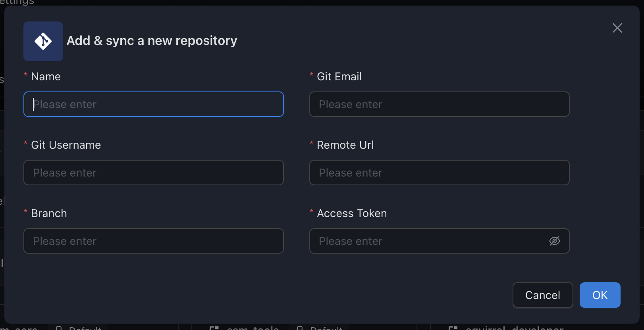
Task: Click the Git Email label
Action: [339, 76]
